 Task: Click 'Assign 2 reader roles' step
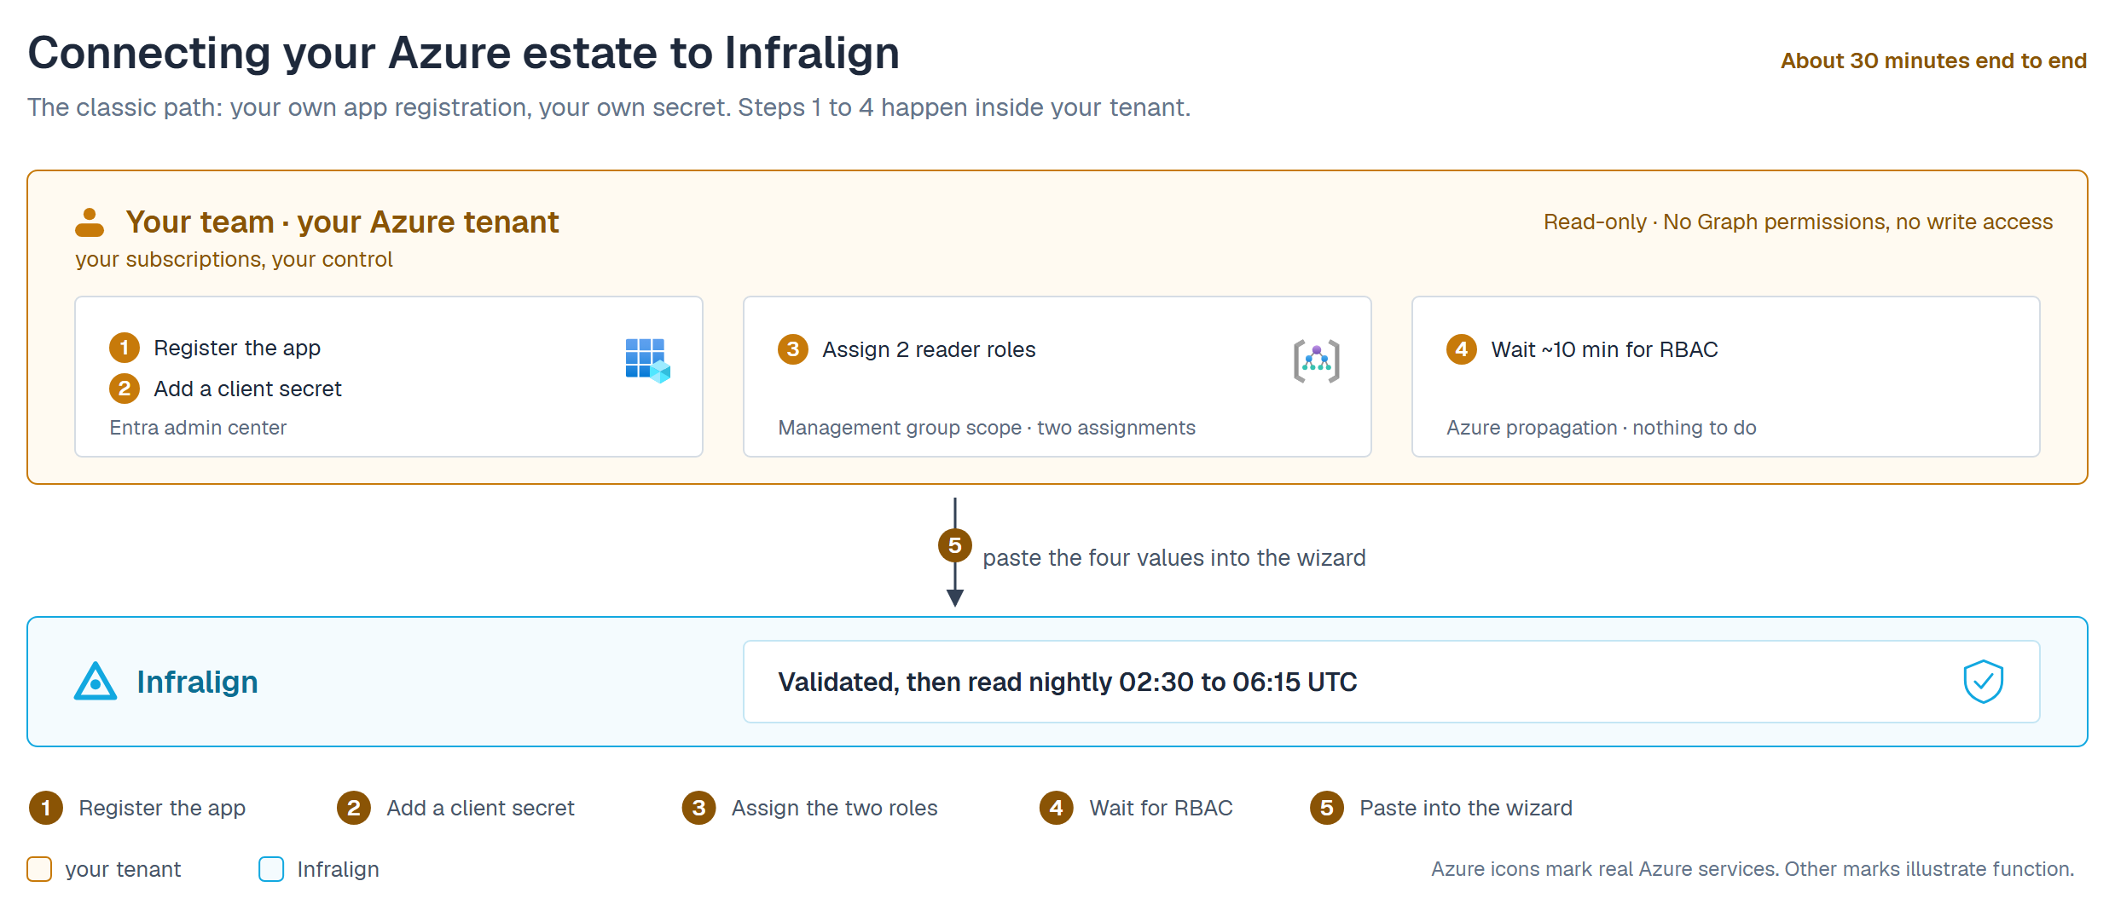pos(907,349)
